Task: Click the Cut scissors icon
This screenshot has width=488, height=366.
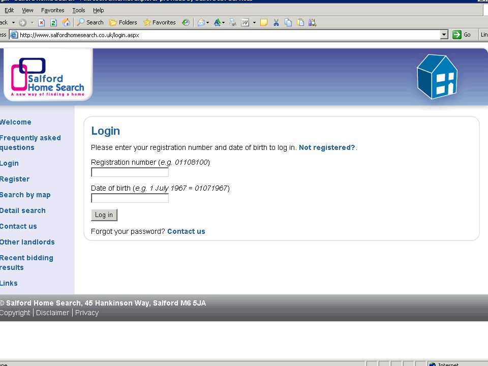Action: click(x=276, y=22)
